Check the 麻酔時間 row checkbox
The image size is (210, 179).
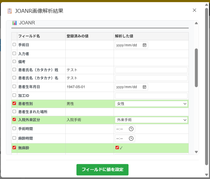click(x=14, y=138)
